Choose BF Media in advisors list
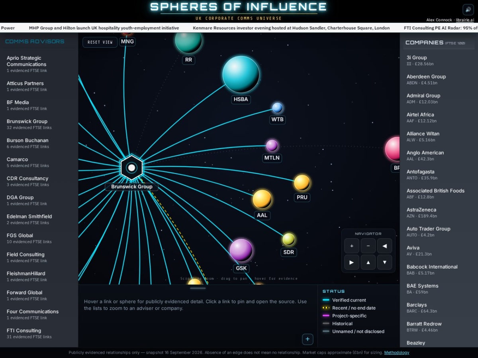 click(39, 105)
